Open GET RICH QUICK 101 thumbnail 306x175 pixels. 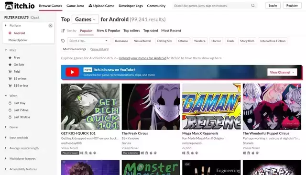coord(90,107)
